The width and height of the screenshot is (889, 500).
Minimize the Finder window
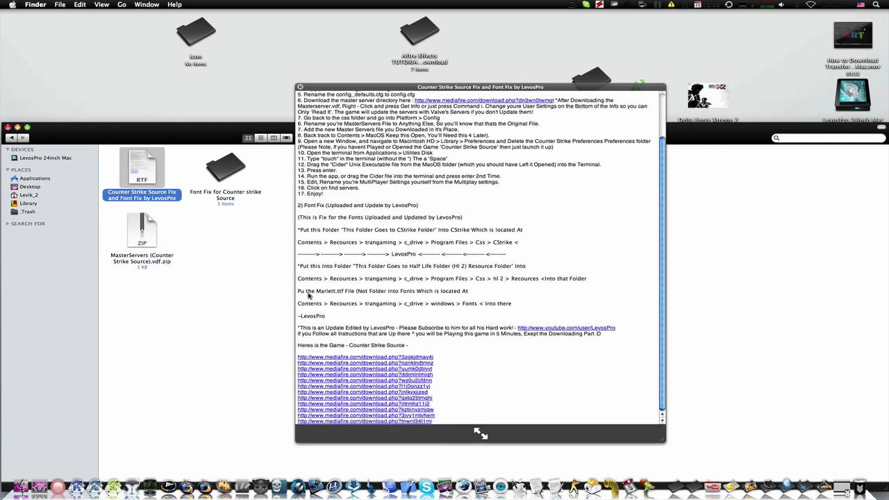[17, 127]
